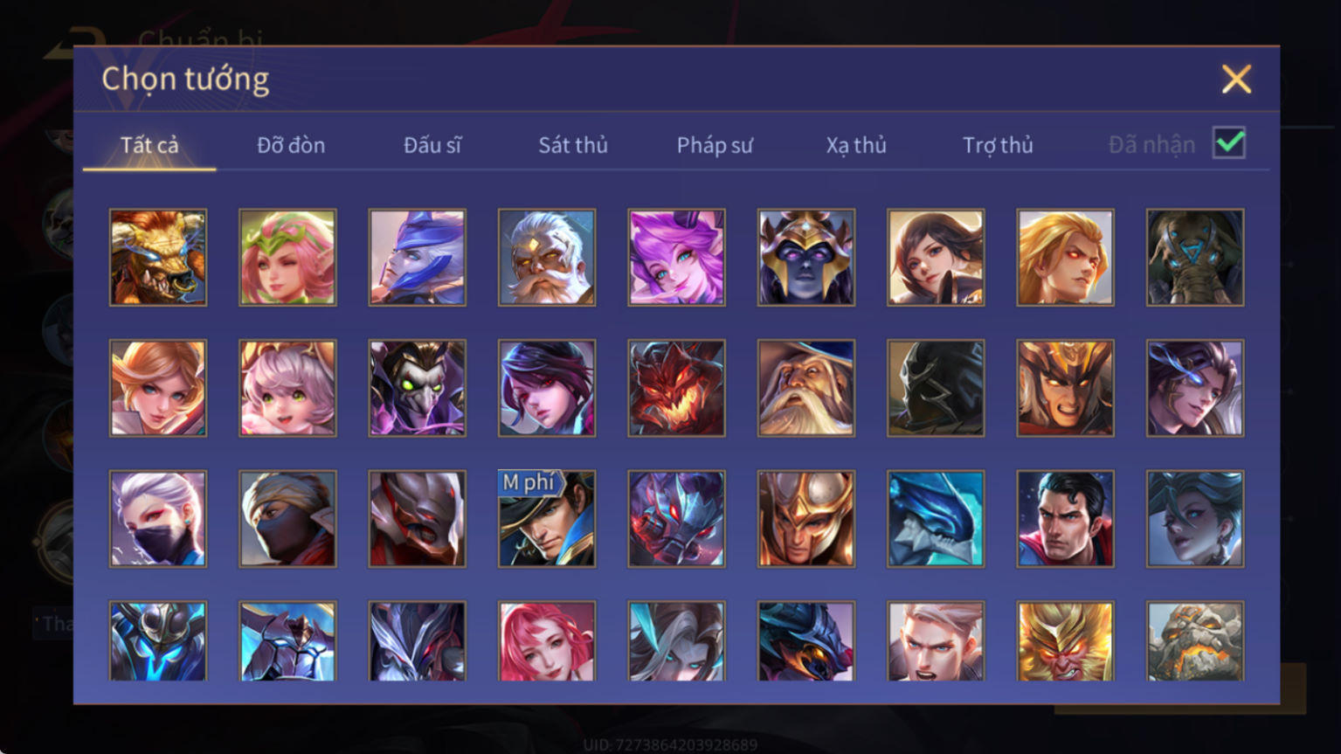Select the golden monkey king hero
This screenshot has width=1341, height=754.
tap(1065, 641)
